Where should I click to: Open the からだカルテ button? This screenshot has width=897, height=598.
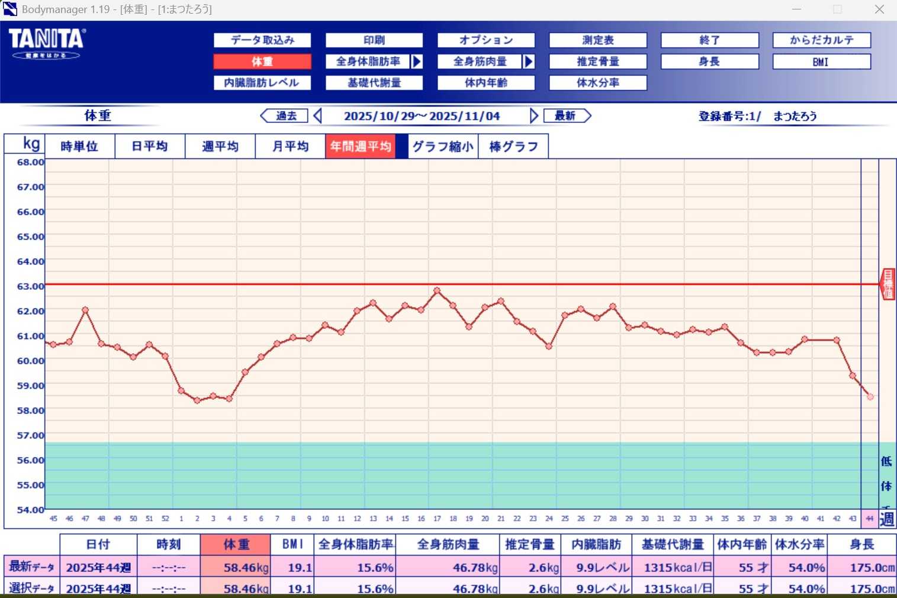822,40
